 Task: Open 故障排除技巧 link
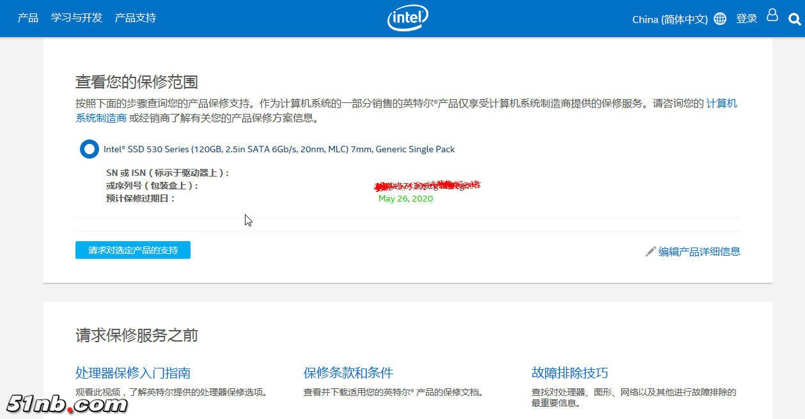point(570,373)
